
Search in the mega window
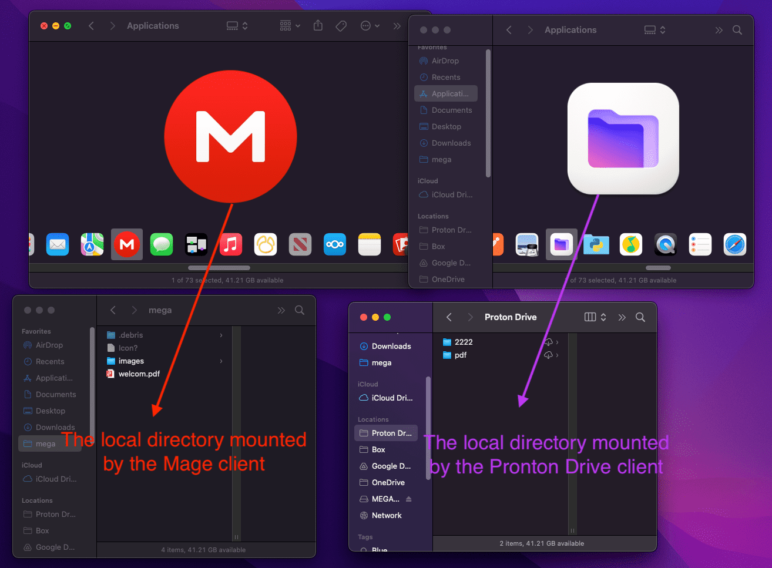[300, 310]
